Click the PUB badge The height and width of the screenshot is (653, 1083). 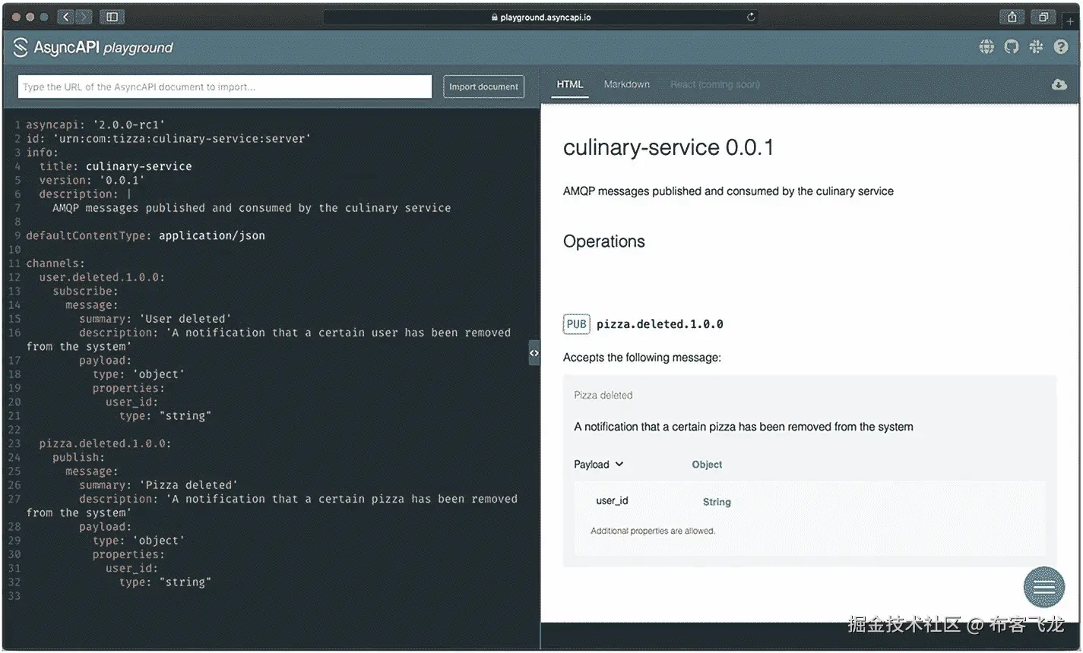(x=577, y=324)
